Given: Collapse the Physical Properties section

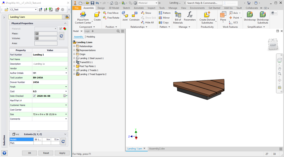Looking at the screenshot, I should click(65, 23).
